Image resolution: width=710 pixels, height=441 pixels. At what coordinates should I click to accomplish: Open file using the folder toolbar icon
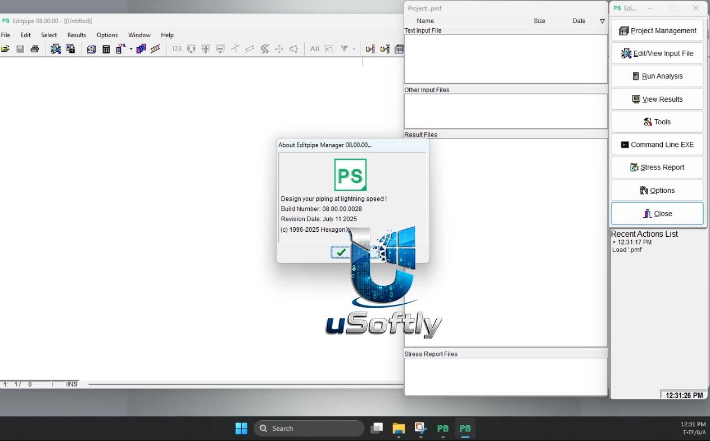click(x=5, y=49)
